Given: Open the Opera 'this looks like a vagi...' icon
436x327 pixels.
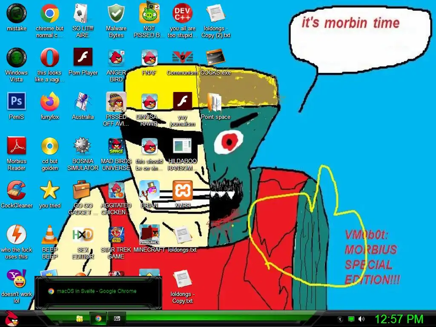Looking at the screenshot, I should pos(49,58).
